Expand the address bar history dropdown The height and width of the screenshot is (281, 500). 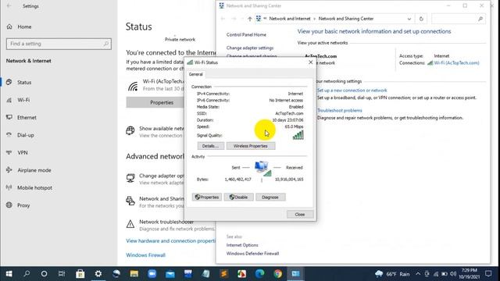pyautogui.click(x=409, y=19)
